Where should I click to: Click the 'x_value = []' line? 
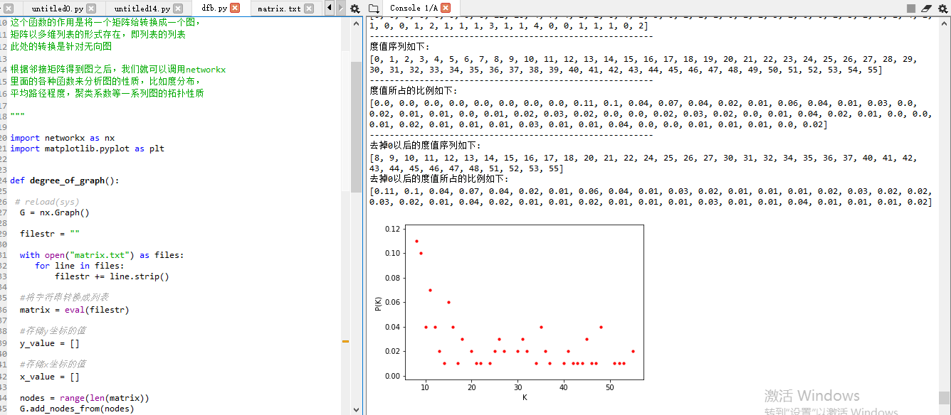coord(50,377)
